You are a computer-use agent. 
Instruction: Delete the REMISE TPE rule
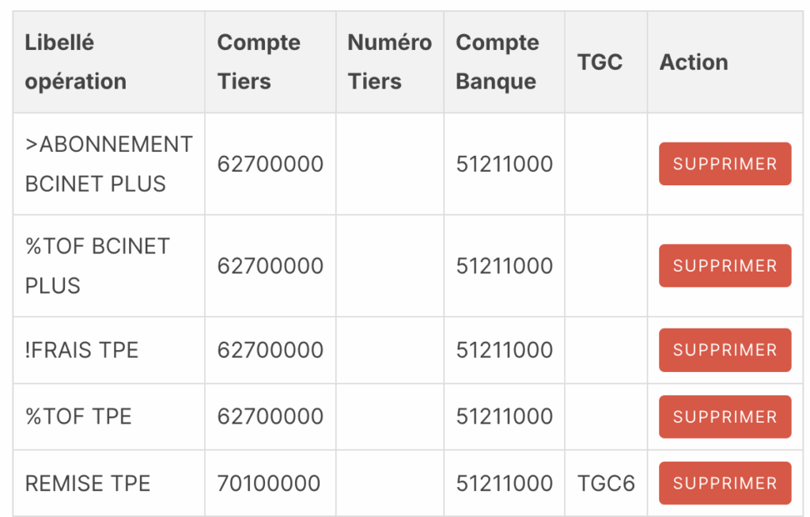tap(725, 483)
